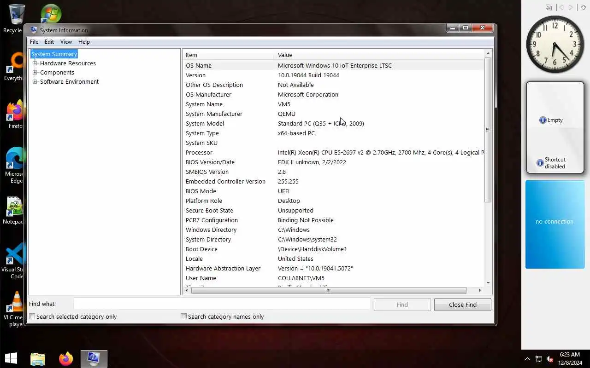Image resolution: width=590 pixels, height=368 pixels.
Task: Click the Windows Start button
Action: point(11,358)
